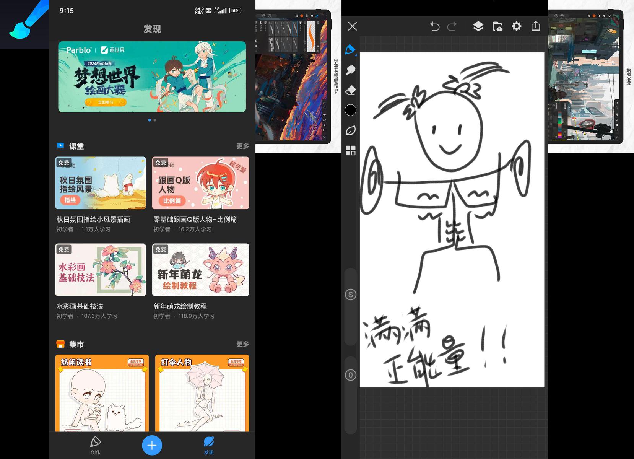This screenshot has height=459, width=634.
Task: Click the redo arrow
Action: [452, 26]
